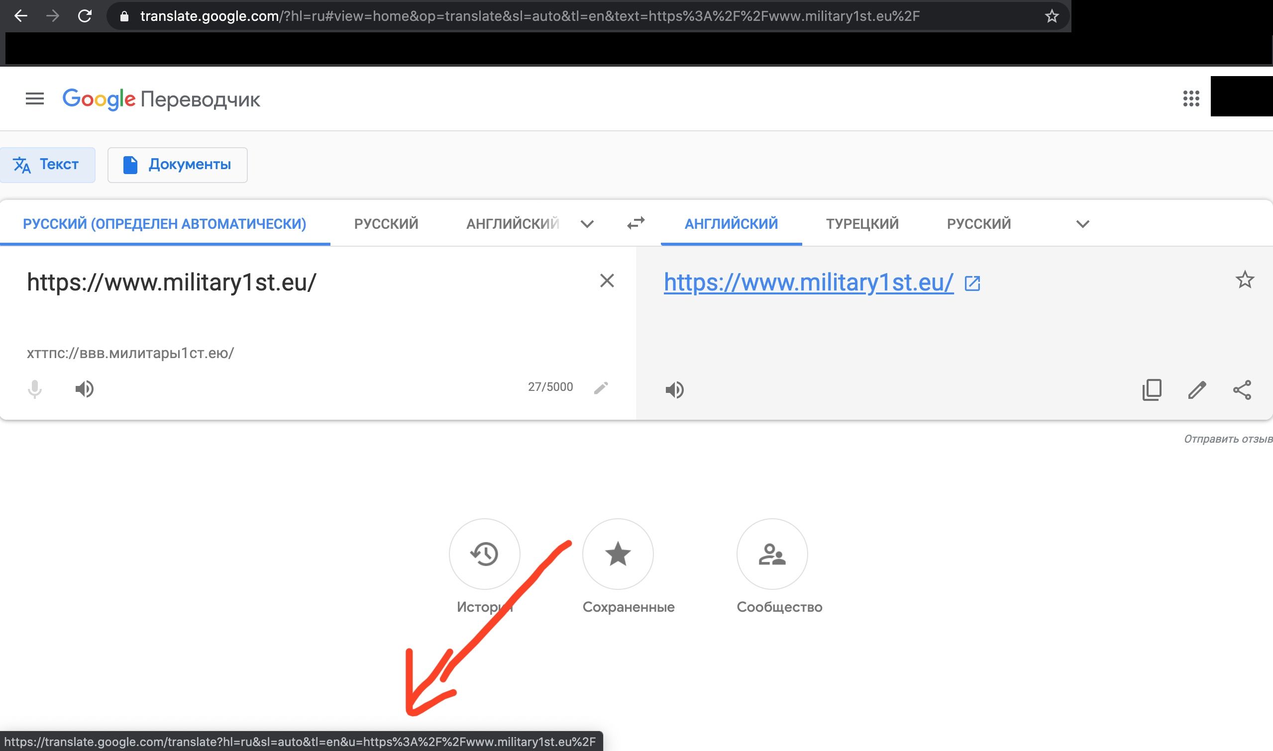Viewport: 1273px width, 751px height.
Task: Open translation History
Action: point(484,554)
